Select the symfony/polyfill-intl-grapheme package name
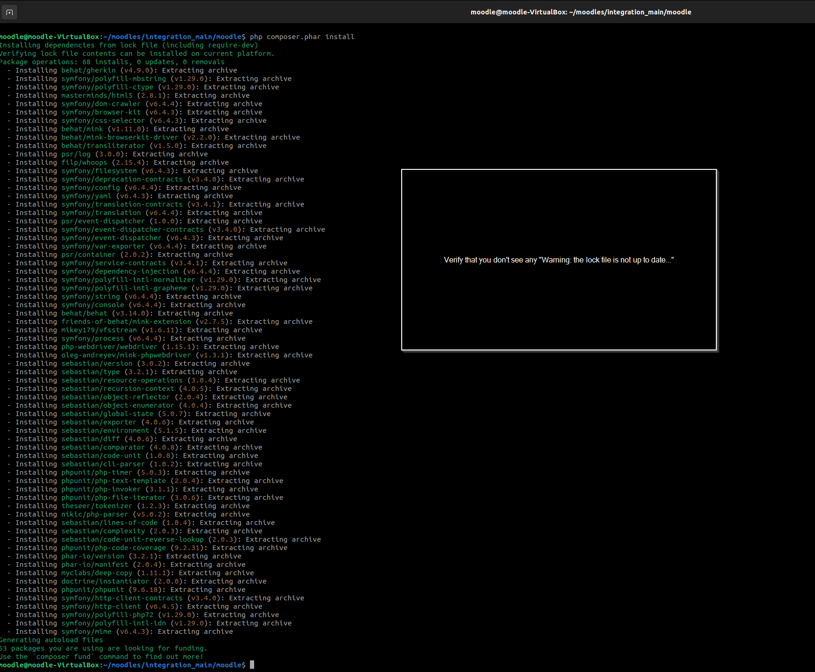The height and width of the screenshot is (672, 815). point(124,288)
